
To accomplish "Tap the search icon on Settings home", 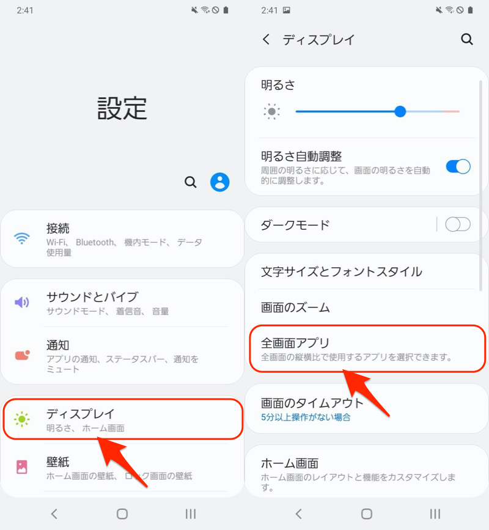I will [x=191, y=182].
